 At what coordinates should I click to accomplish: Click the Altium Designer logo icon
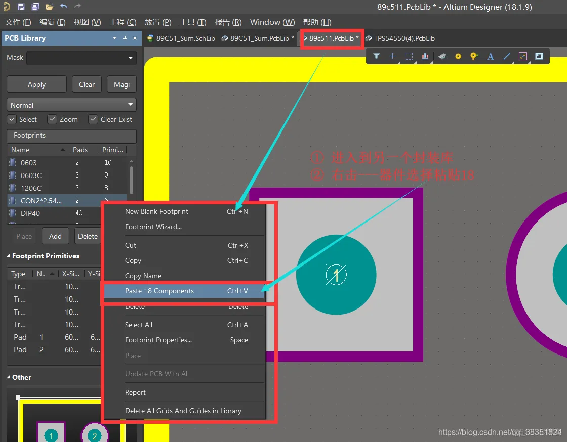click(7, 6)
